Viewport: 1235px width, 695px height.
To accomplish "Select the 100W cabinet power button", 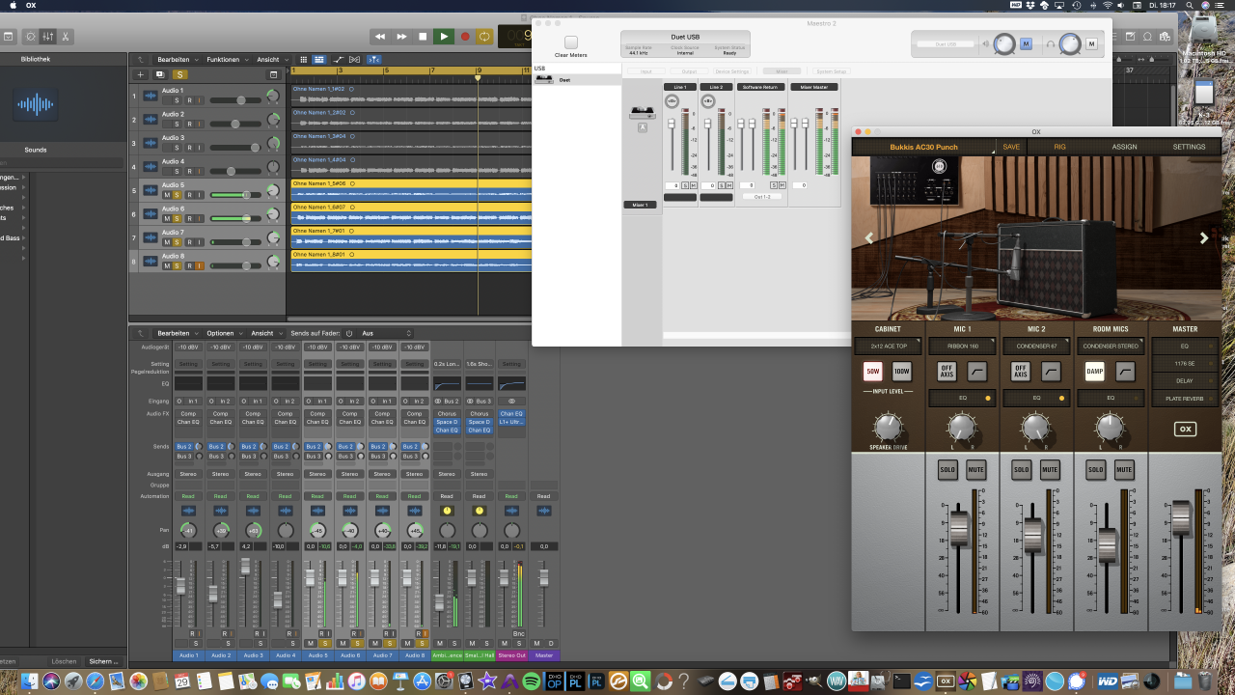I will point(901,372).
